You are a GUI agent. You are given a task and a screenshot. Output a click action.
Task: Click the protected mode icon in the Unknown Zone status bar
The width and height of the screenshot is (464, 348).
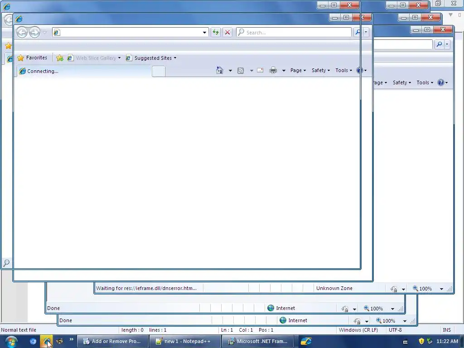[394, 289]
